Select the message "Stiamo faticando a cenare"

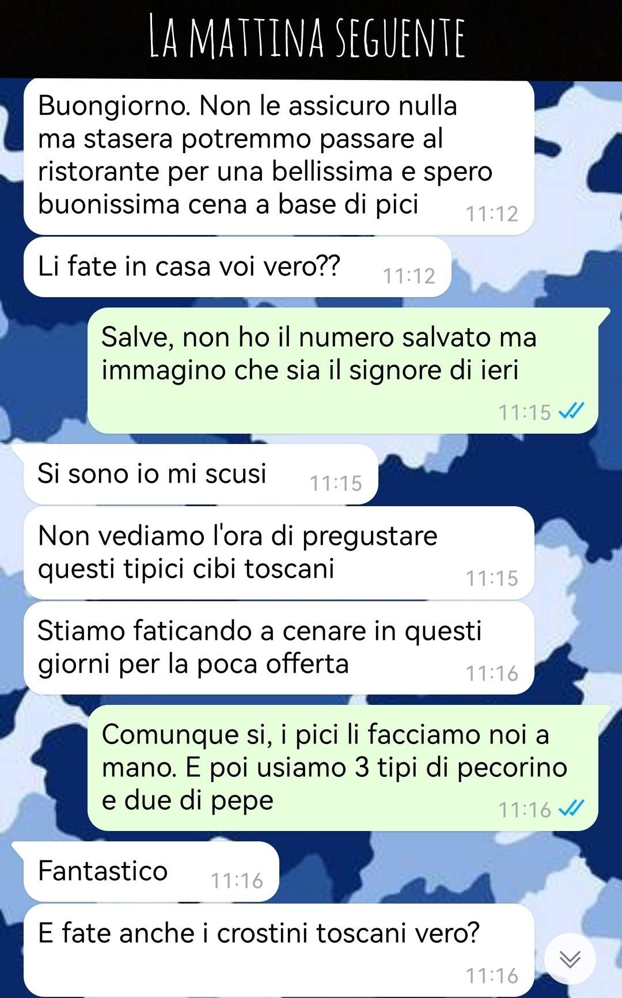(279, 648)
